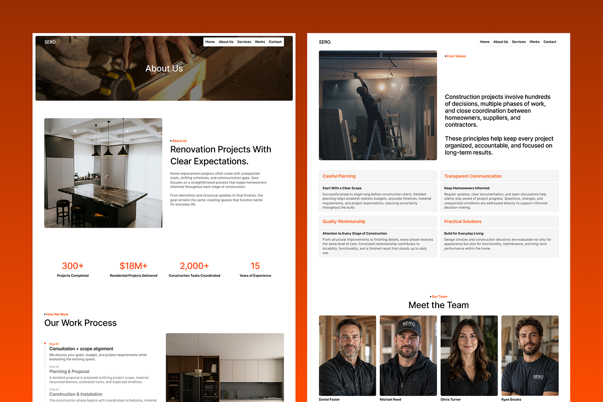Click the $18M+ stat figure
The image size is (603, 402).
(x=134, y=266)
